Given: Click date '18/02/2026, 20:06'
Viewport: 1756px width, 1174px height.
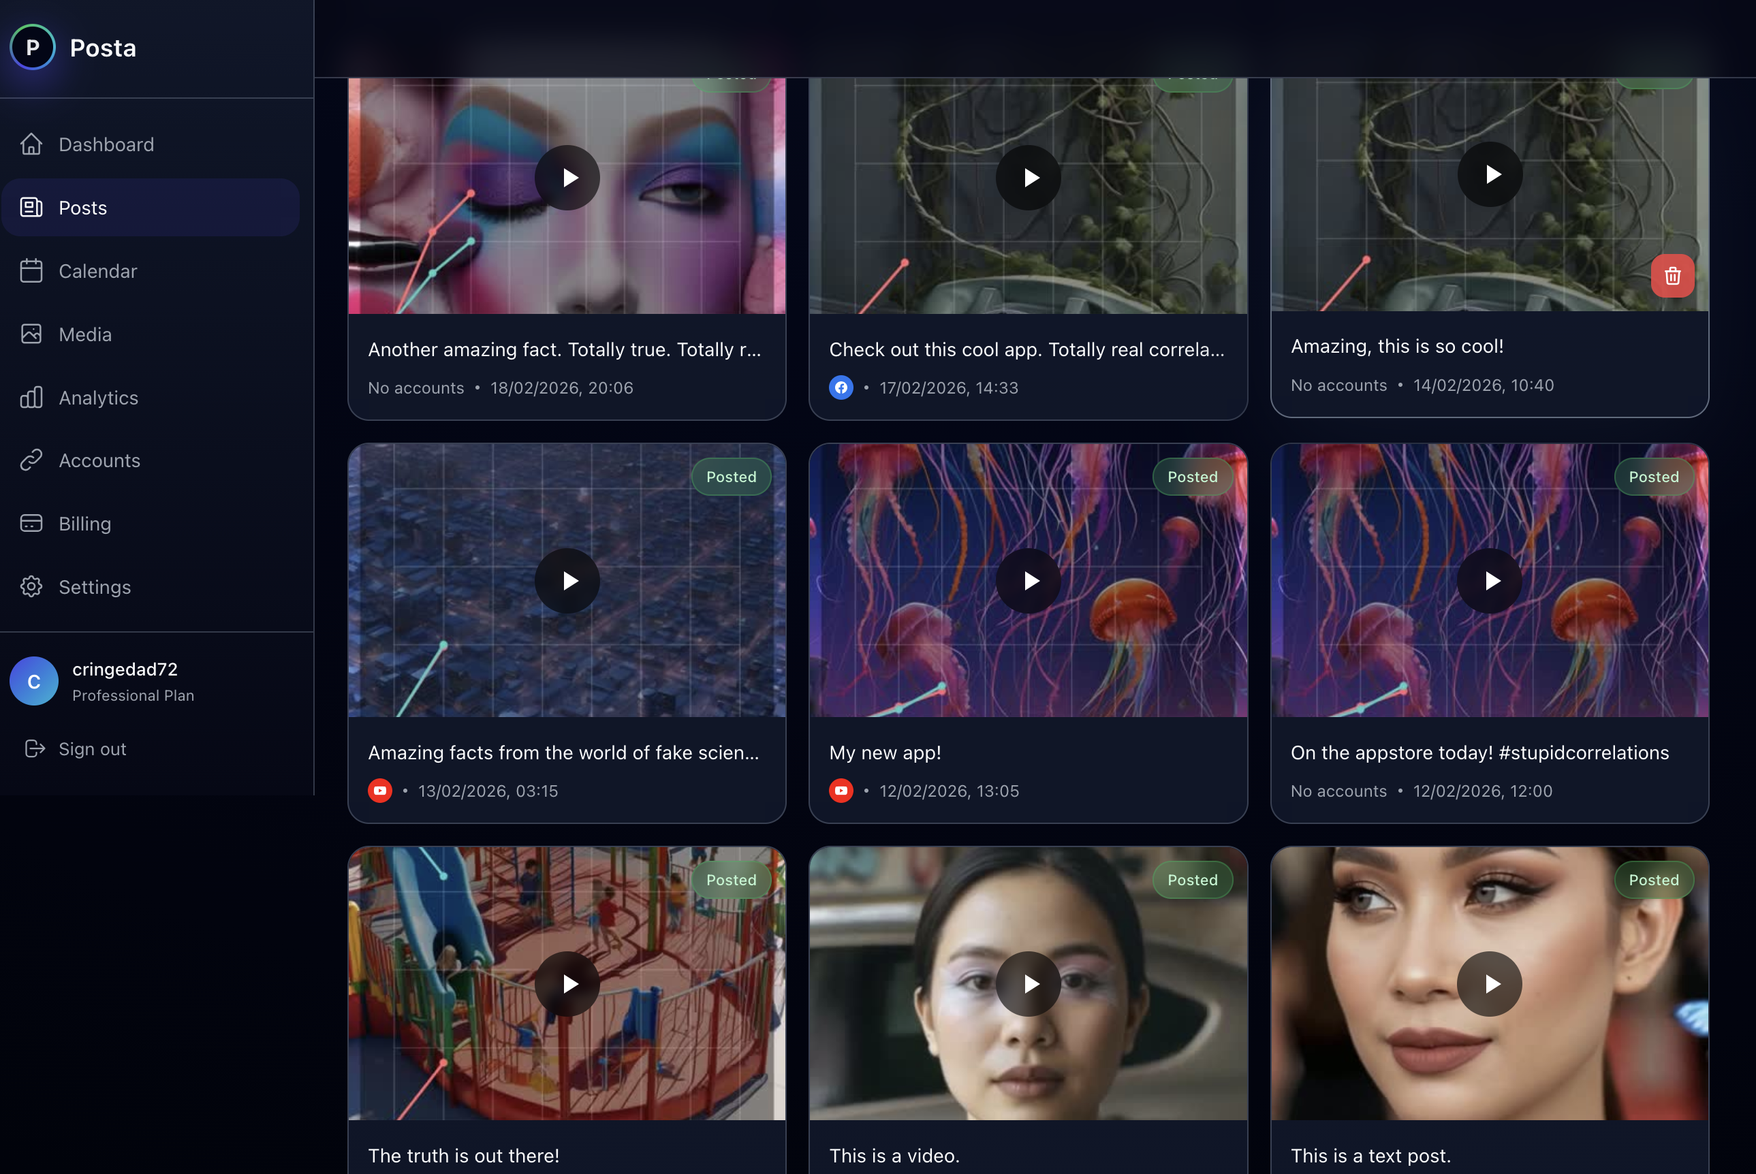Looking at the screenshot, I should coord(562,388).
